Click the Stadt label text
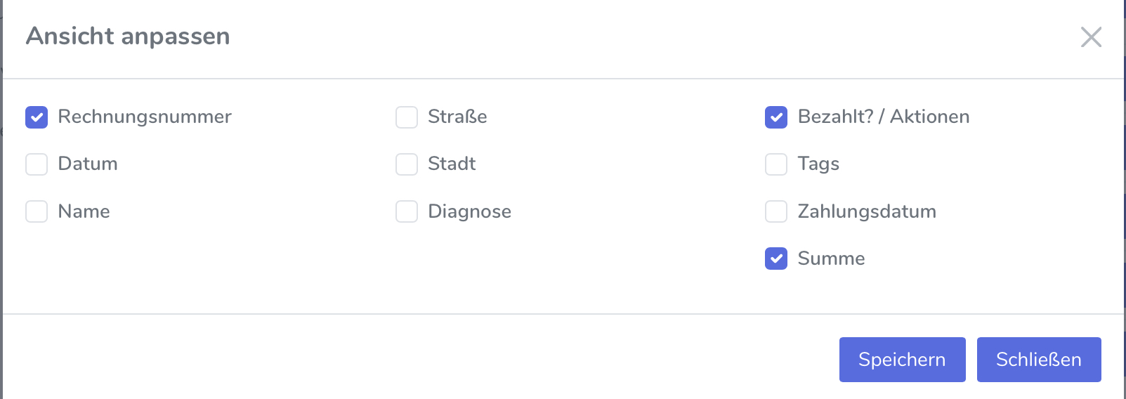 click(452, 164)
